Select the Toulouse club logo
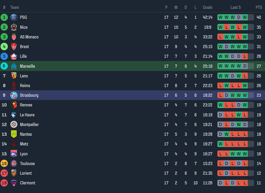Viewport: 265px width, 193px height. (x=14, y=163)
